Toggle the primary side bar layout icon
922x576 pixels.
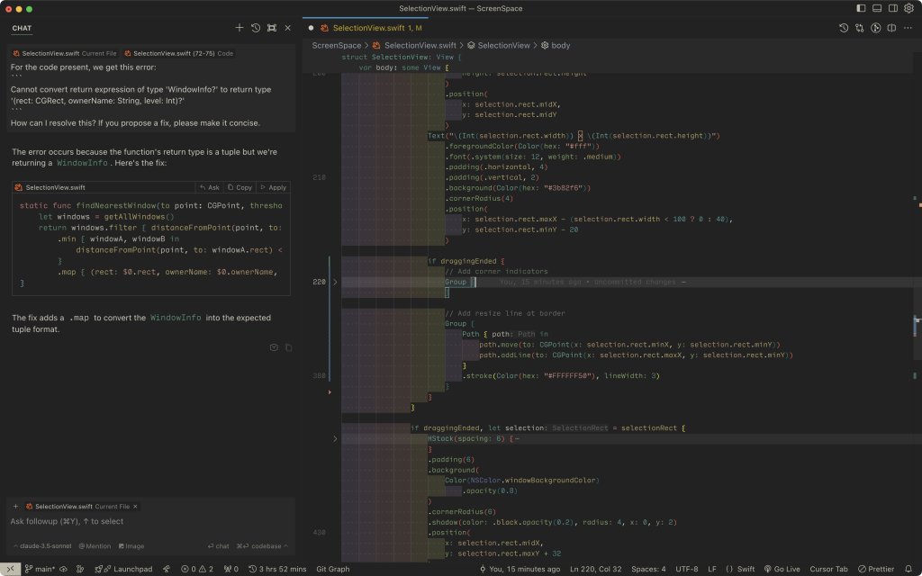pyautogui.click(x=861, y=8)
